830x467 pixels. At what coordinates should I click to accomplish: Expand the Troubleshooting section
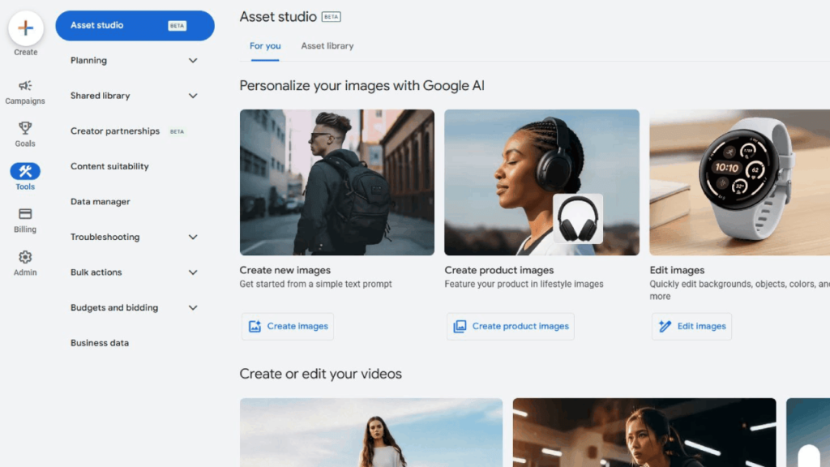click(x=193, y=237)
